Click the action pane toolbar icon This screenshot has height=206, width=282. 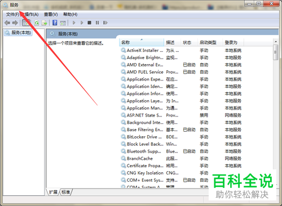point(63,23)
